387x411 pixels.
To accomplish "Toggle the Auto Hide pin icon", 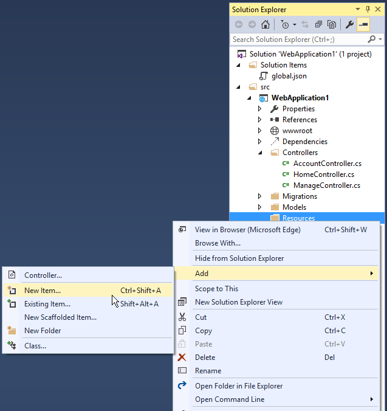I will coord(368,9).
